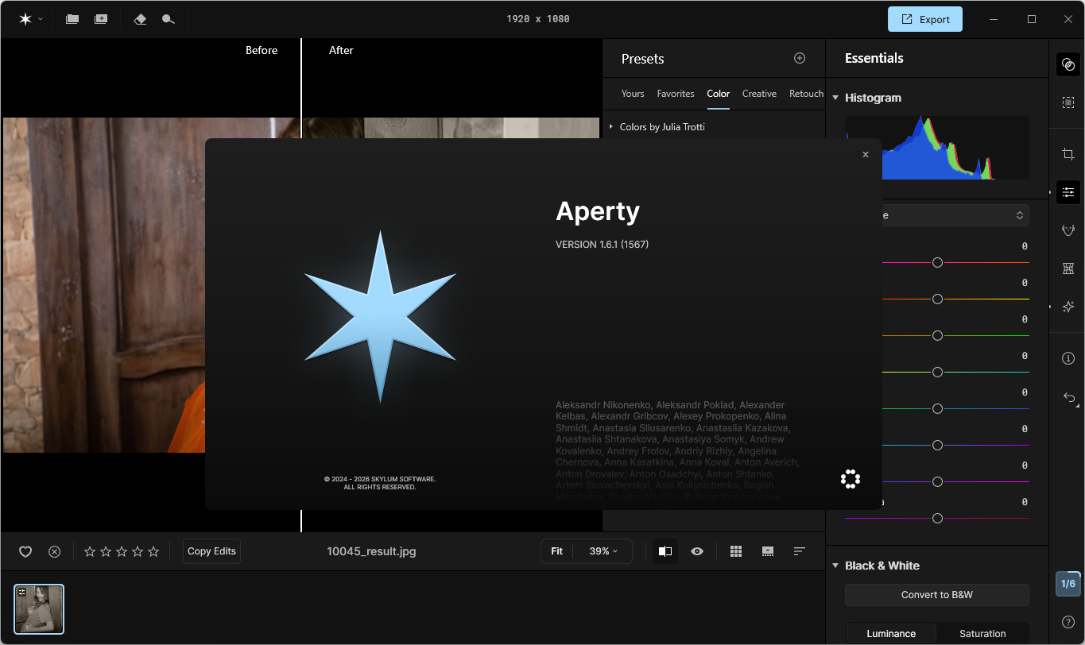Viewport: 1085px width, 645px height.
Task: Select the Luminance tab under Black & White
Action: click(x=891, y=634)
